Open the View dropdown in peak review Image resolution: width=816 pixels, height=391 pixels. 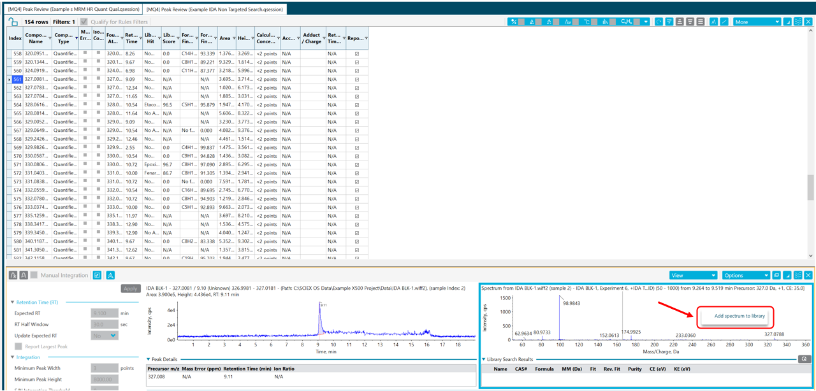[x=693, y=275]
